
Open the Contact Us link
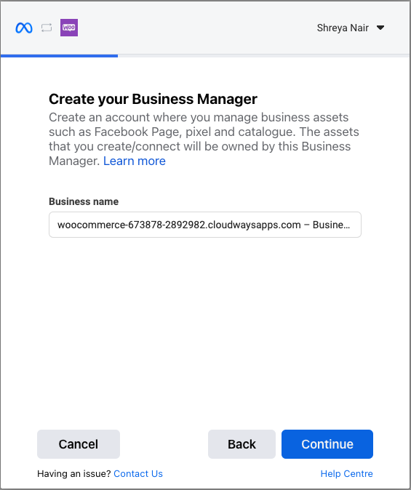pos(138,474)
